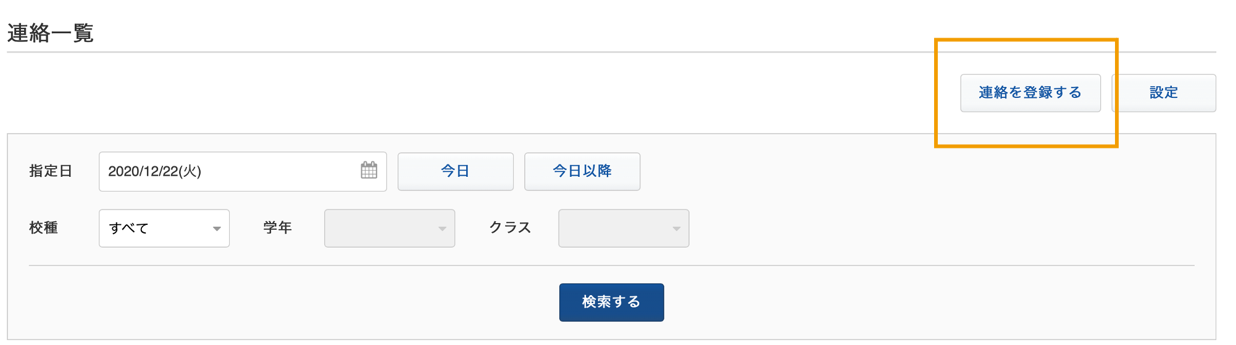
Task: Select the 2020/12/22(火) date text
Action: click(x=154, y=171)
